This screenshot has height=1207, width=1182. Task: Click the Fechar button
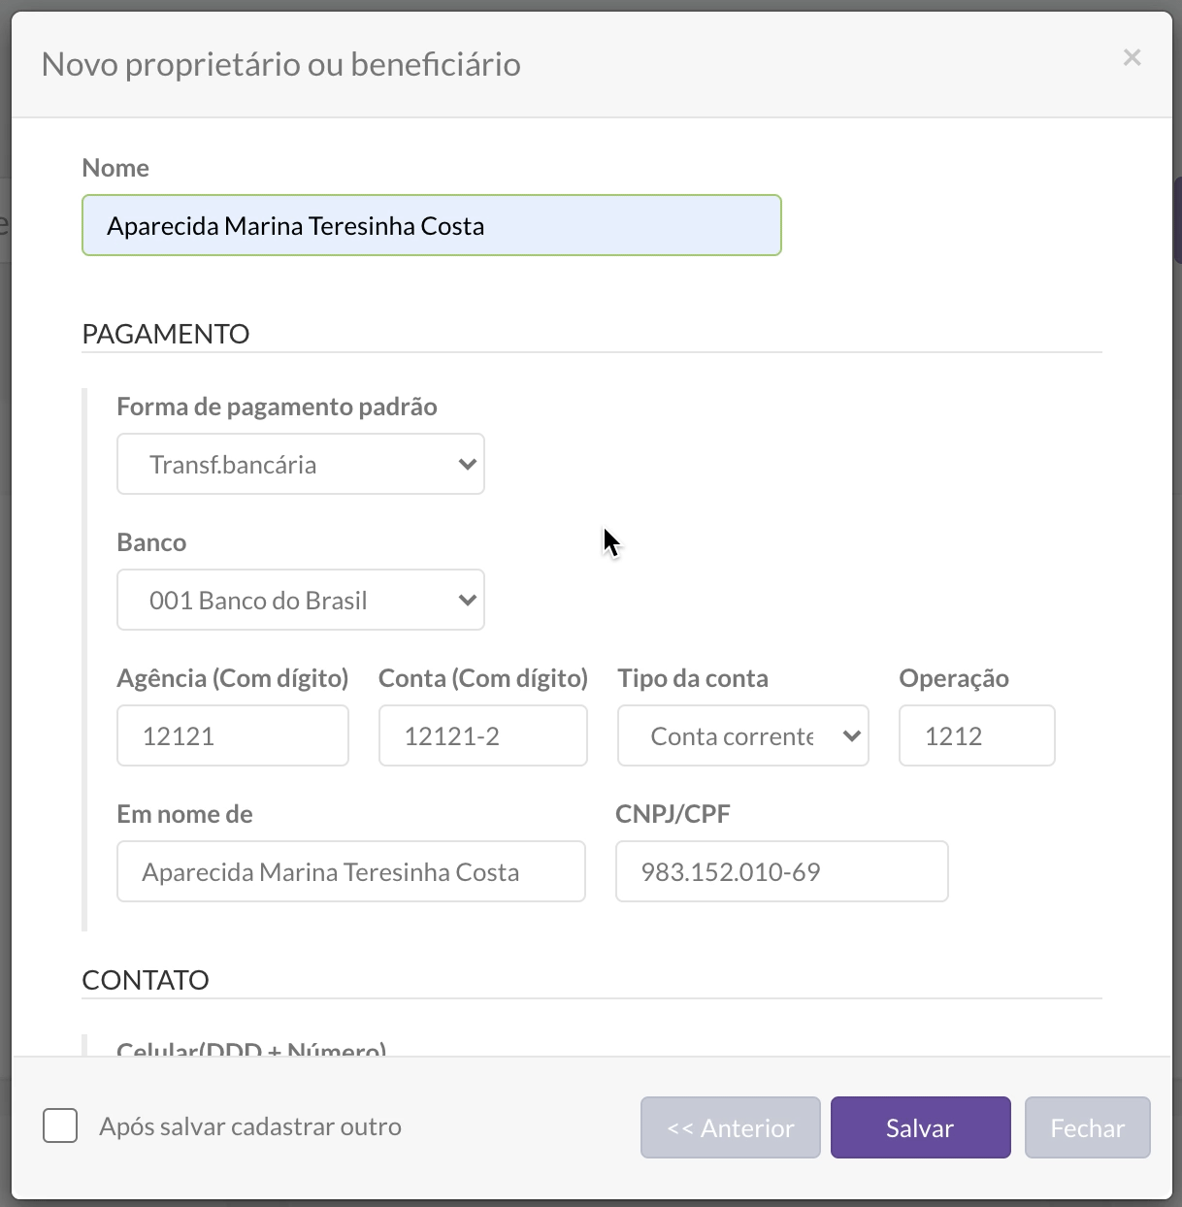[1087, 1127]
